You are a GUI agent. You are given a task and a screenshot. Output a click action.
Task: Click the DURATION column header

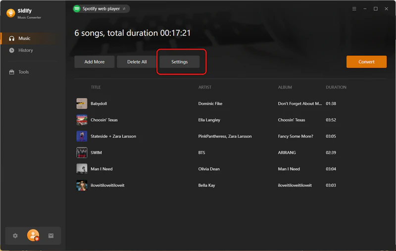336,87
